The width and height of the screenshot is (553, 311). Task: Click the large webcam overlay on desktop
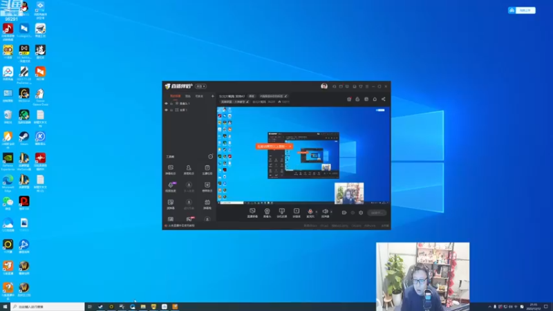[x=422, y=276]
